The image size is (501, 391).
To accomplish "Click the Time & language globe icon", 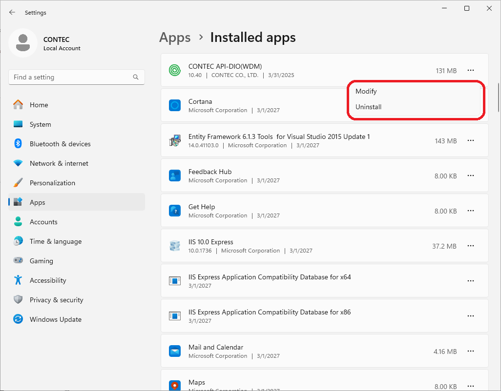I will pos(18,241).
